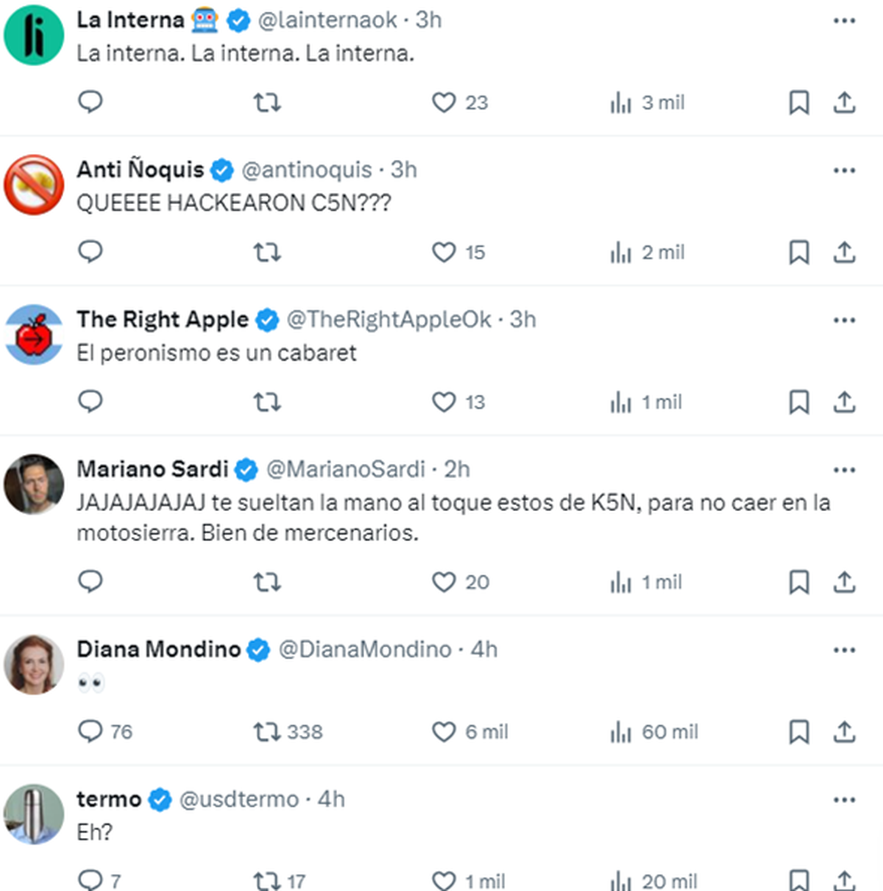Check La Interna's verified badge
This screenshot has height=891, width=883.
(x=237, y=21)
